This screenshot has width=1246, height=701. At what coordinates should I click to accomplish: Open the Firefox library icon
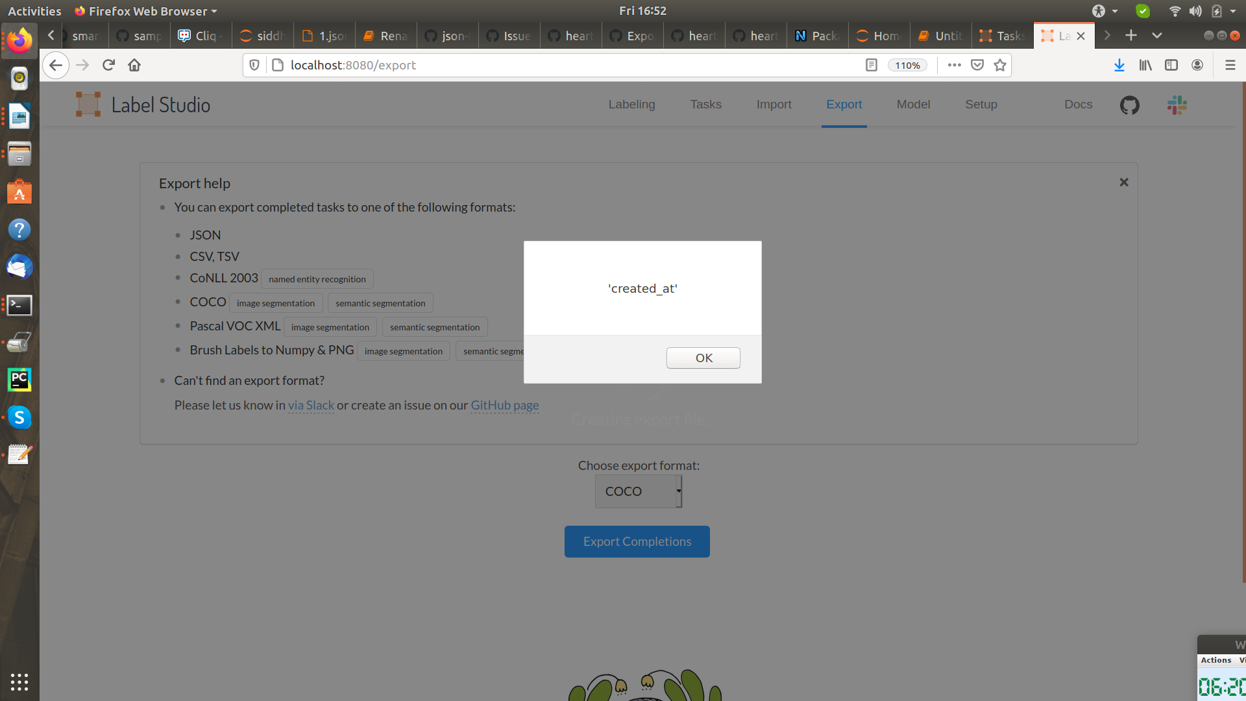1145,65
